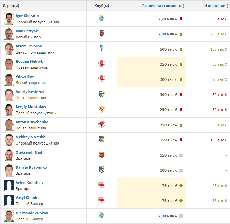Click Vasyl Khimich's green up-arrow value indicator
This screenshot has height=224, width=230.
pyautogui.click(x=181, y=201)
